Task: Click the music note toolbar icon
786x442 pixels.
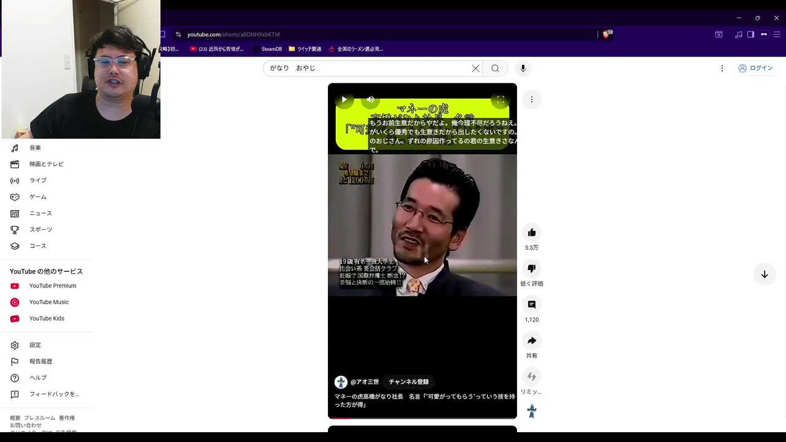Action: point(739,34)
